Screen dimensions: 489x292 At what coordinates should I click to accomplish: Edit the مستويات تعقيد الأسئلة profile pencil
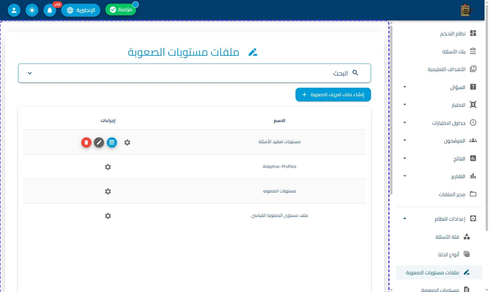[x=99, y=142]
